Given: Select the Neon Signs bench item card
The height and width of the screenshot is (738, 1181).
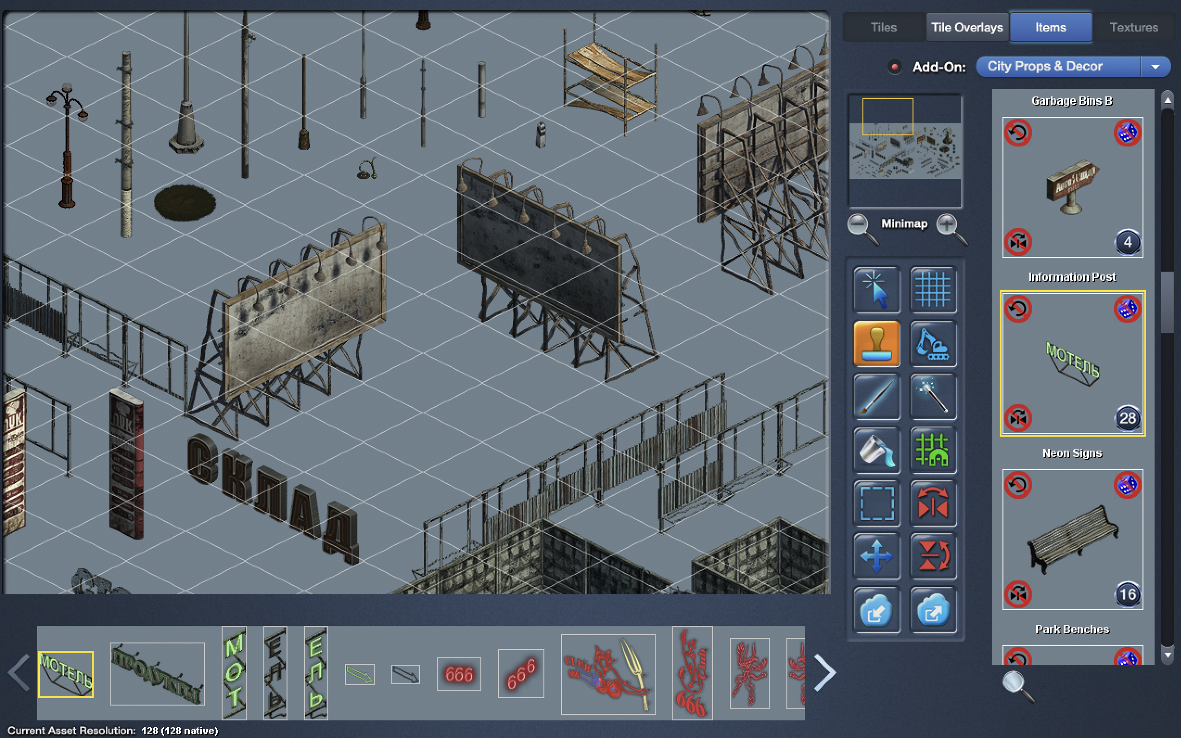Looking at the screenshot, I should [1072, 539].
